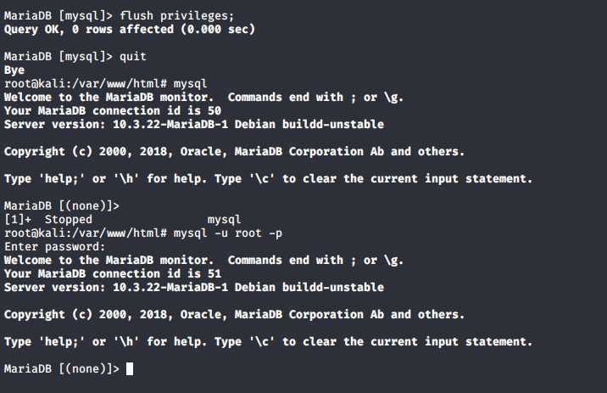Image resolution: width=607 pixels, height=393 pixels.
Task: Click the 'Bye' output line
Action: 14,70
